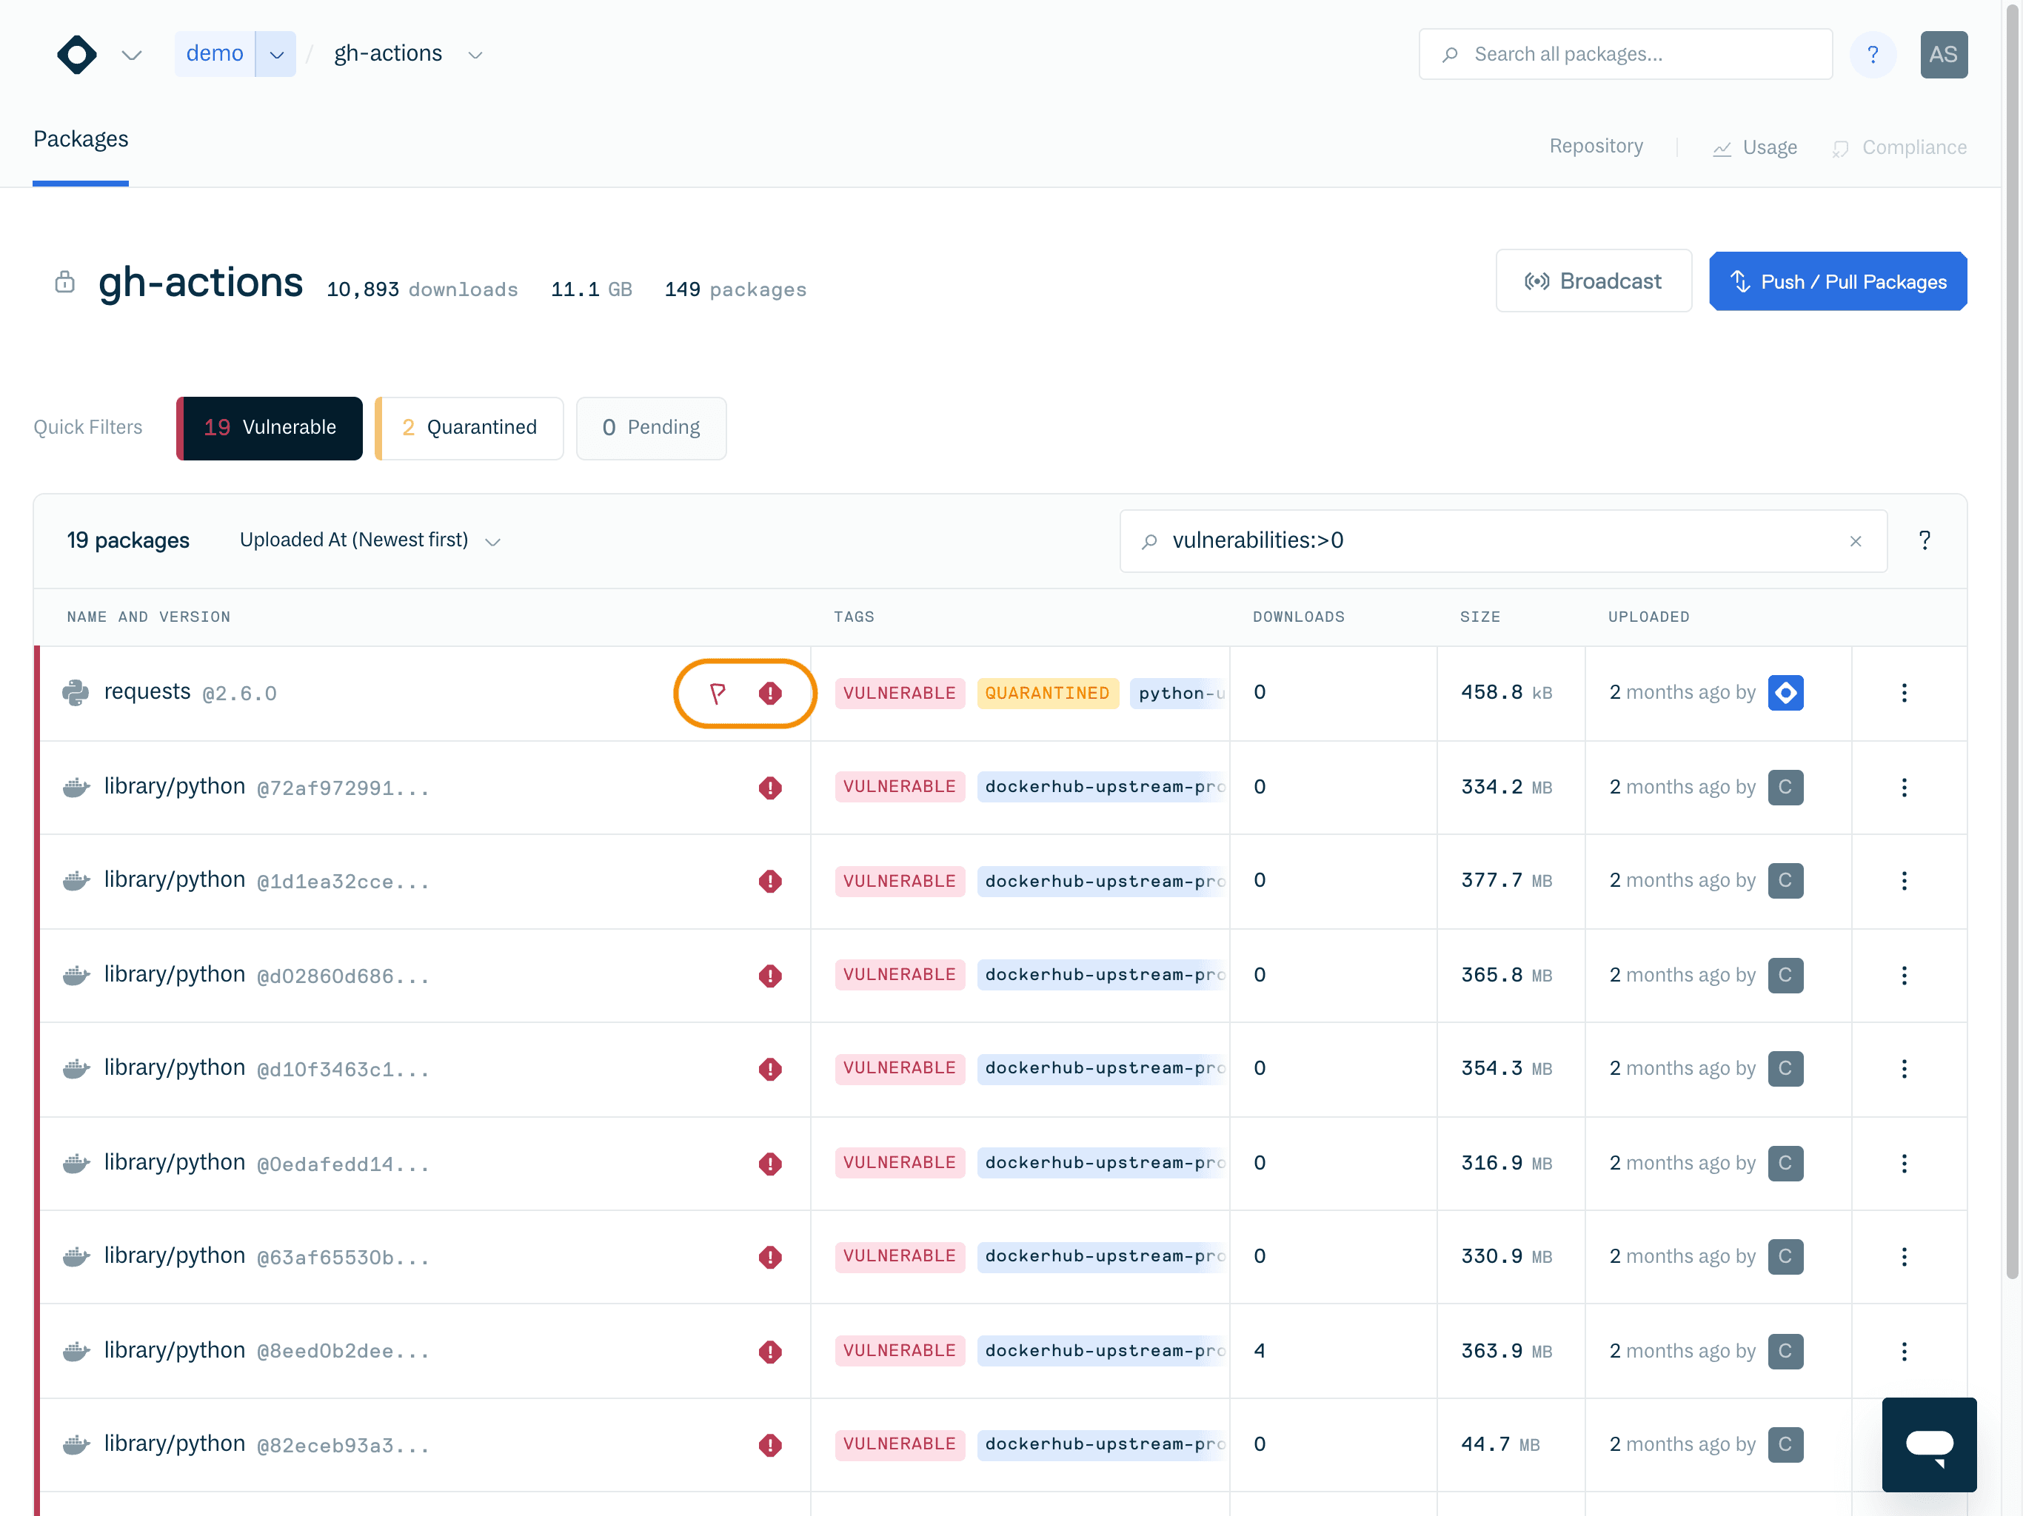Toggle the 0 Pending quick filter
2023x1516 pixels.
pos(651,428)
